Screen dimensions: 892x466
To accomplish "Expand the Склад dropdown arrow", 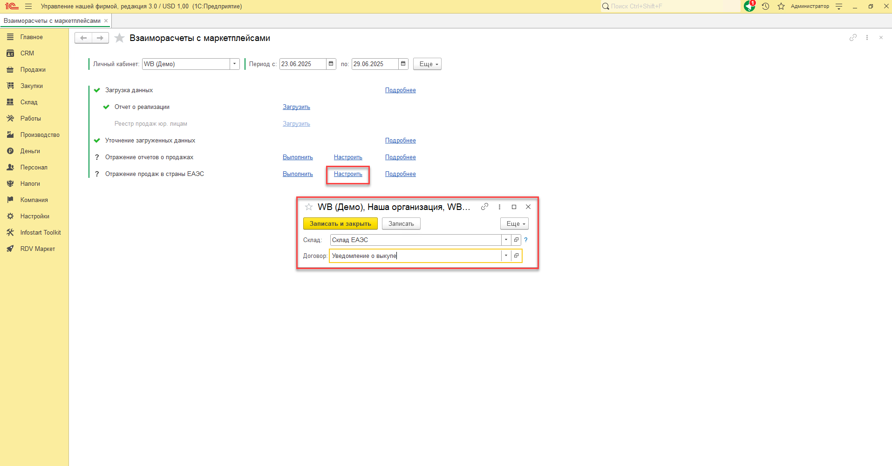I will (x=506, y=240).
